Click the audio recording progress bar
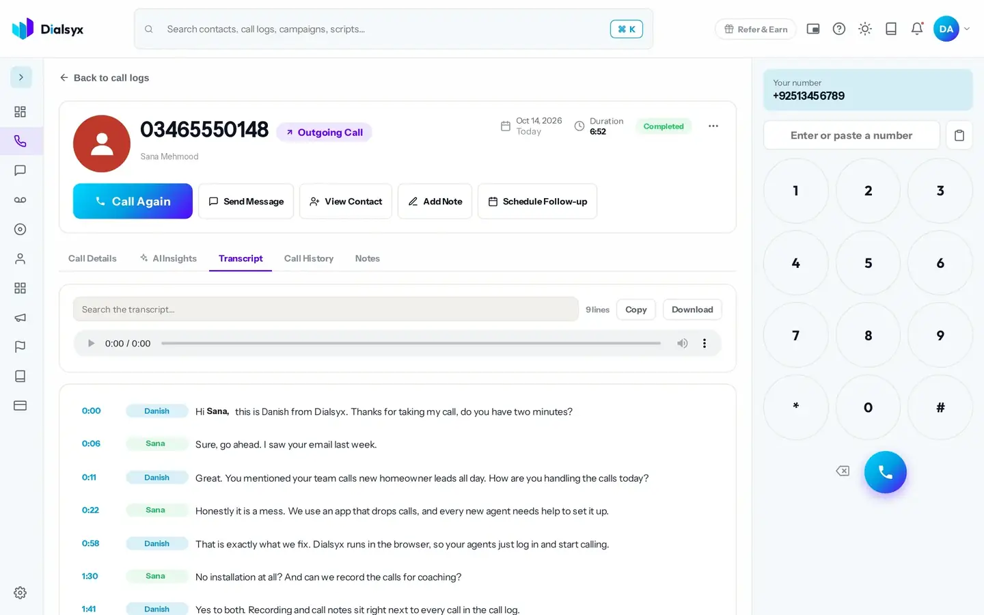The height and width of the screenshot is (615, 984). pos(411,343)
